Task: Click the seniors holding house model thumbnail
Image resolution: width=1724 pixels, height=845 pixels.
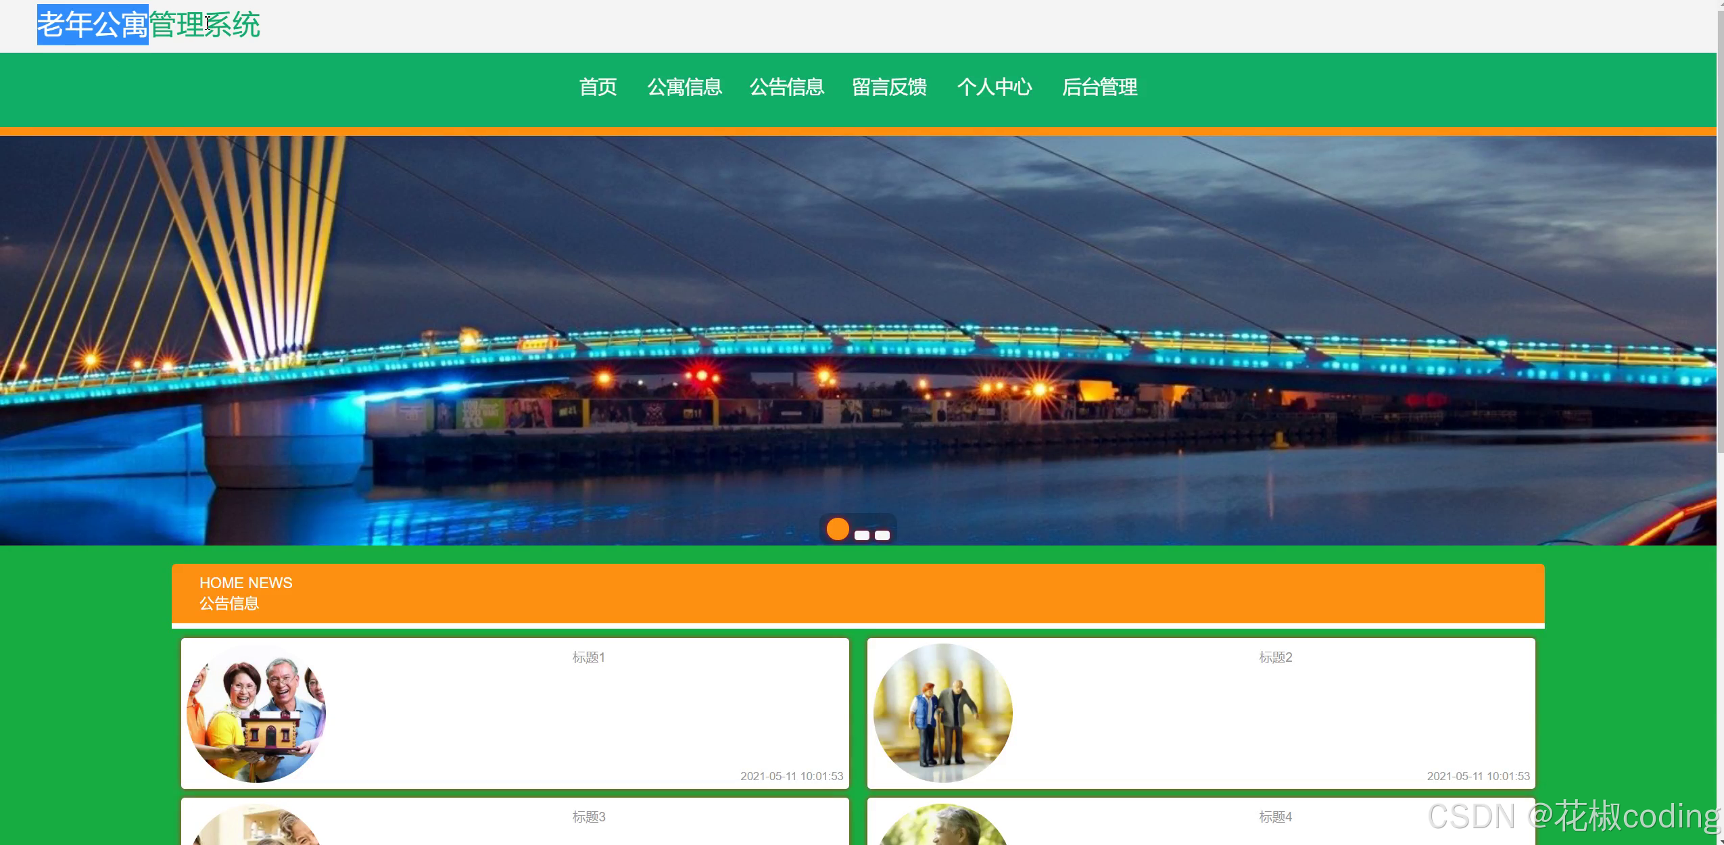Action: (256, 714)
